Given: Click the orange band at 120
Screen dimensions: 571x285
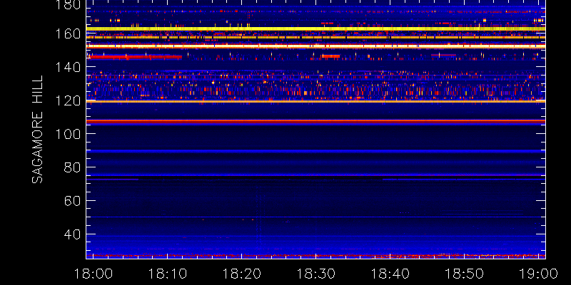Looking at the screenshot, I should tap(315, 101).
